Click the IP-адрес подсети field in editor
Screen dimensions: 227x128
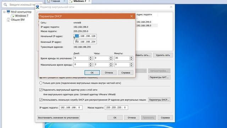point(71,107)
